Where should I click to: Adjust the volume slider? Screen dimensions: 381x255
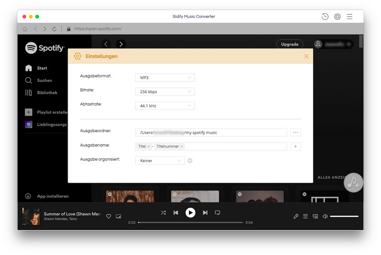click(x=344, y=216)
